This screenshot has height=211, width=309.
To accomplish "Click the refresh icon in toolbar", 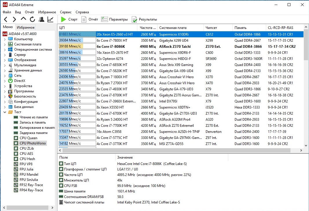I will [x=32, y=19].
